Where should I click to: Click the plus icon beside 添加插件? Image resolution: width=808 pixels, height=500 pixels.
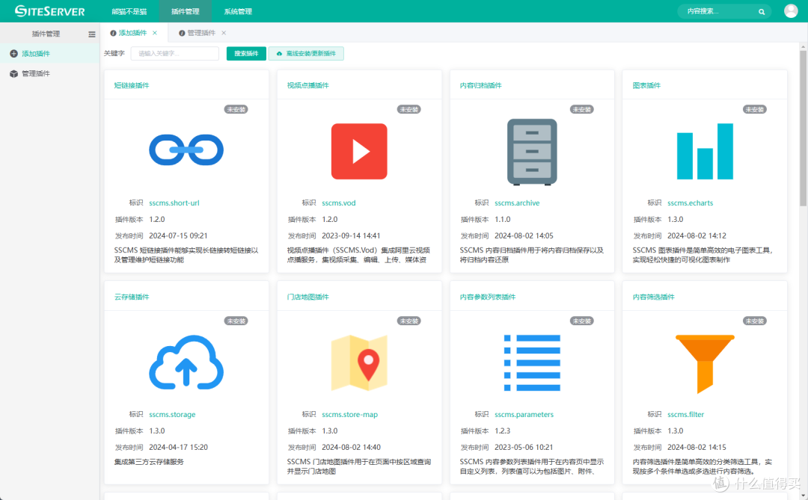(x=14, y=54)
